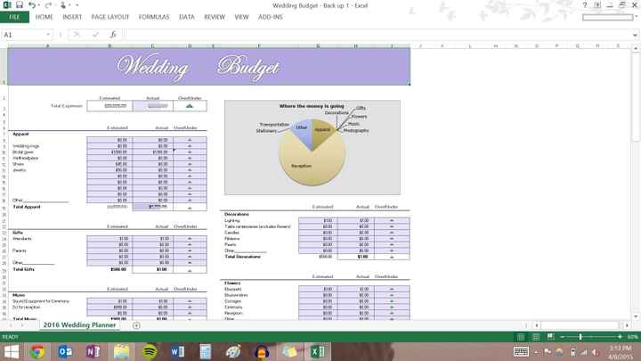Open the REVIEW ribbon tab
Screen dimensions: 641x361
[x=215, y=17]
